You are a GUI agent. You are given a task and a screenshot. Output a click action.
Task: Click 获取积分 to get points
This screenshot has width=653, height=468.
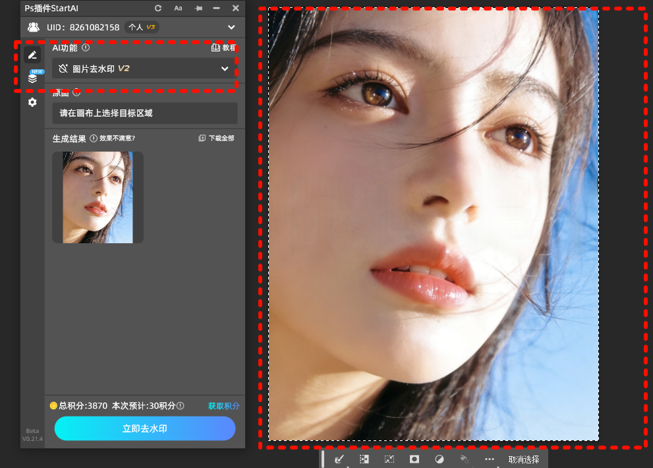click(223, 406)
